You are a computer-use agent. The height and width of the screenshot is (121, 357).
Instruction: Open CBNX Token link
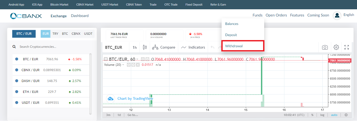134,5
